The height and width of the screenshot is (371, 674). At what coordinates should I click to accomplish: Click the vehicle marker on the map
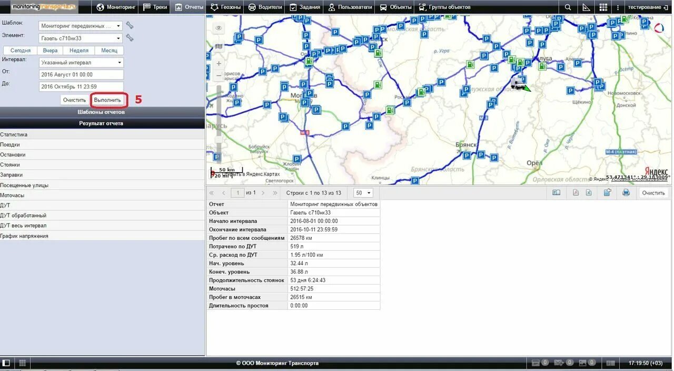click(520, 84)
